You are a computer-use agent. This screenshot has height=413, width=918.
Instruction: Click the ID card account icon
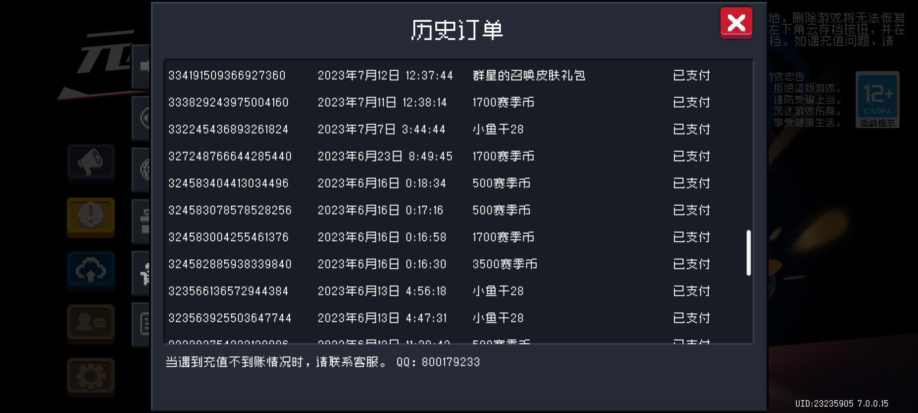point(91,324)
